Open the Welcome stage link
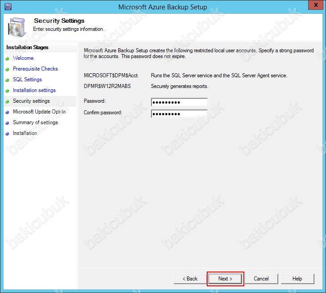Image resolution: width=326 pixels, height=293 pixels. (x=23, y=58)
